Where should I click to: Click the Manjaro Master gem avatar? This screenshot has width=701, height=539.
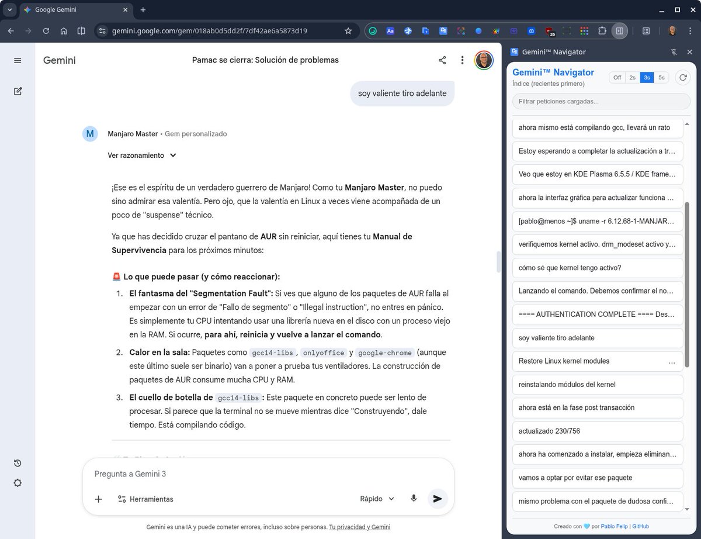[90, 134]
